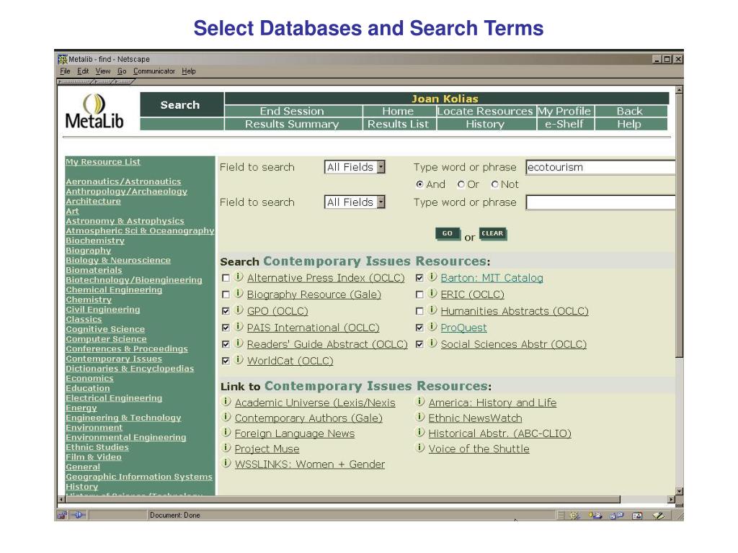Open the File menu
Viewport: 738px width, 553px height.
(x=65, y=71)
